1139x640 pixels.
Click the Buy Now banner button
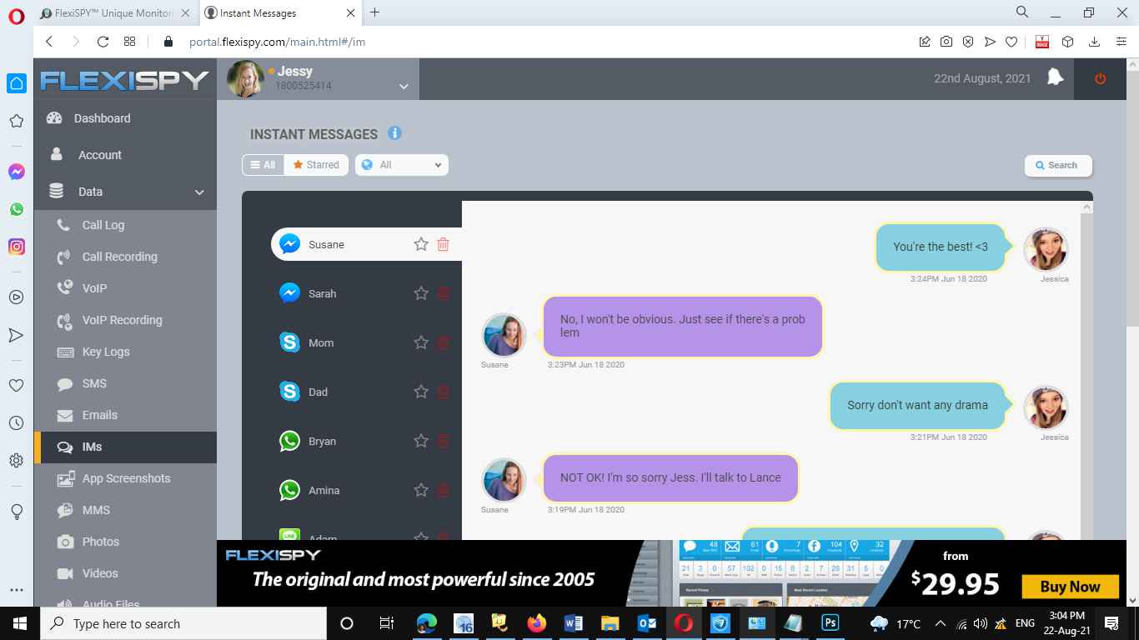[1070, 587]
